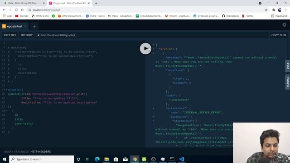The width and height of the screenshot is (290, 163).
Task: Open the Reading list
Action: (279, 16)
